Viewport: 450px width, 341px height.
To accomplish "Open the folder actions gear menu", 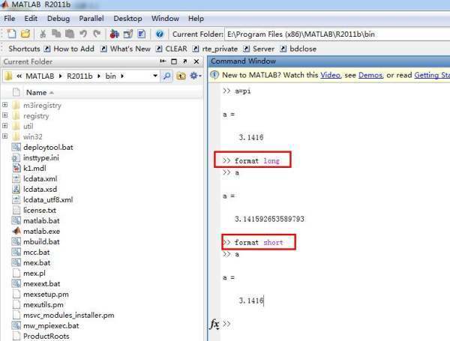I will point(195,76).
